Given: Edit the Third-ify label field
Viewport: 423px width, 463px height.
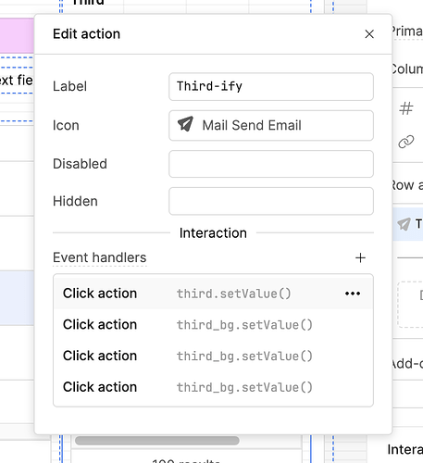Looking at the screenshot, I should [x=271, y=86].
